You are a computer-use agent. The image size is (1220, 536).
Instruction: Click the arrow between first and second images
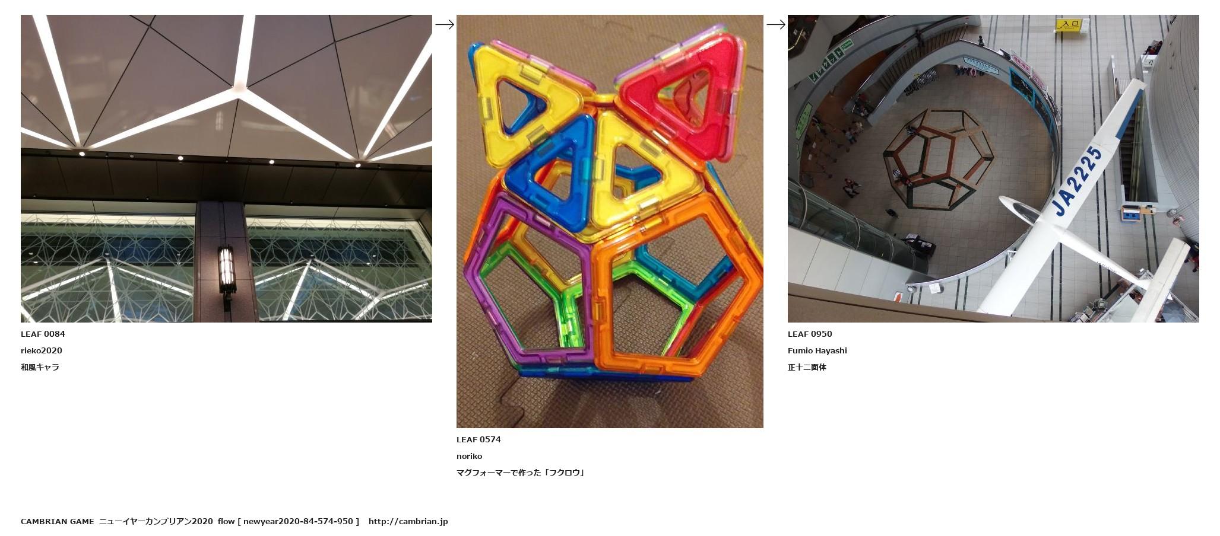tap(445, 24)
